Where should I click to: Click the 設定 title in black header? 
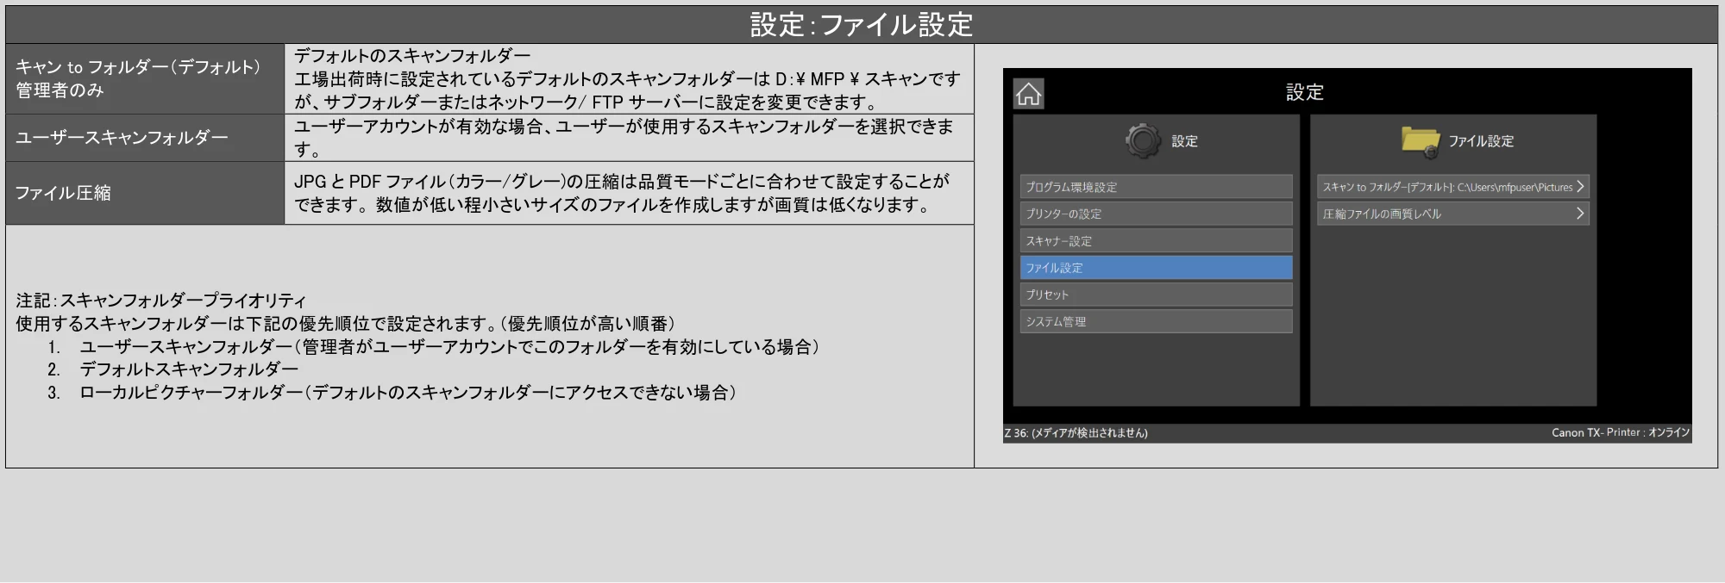pos(1304,92)
